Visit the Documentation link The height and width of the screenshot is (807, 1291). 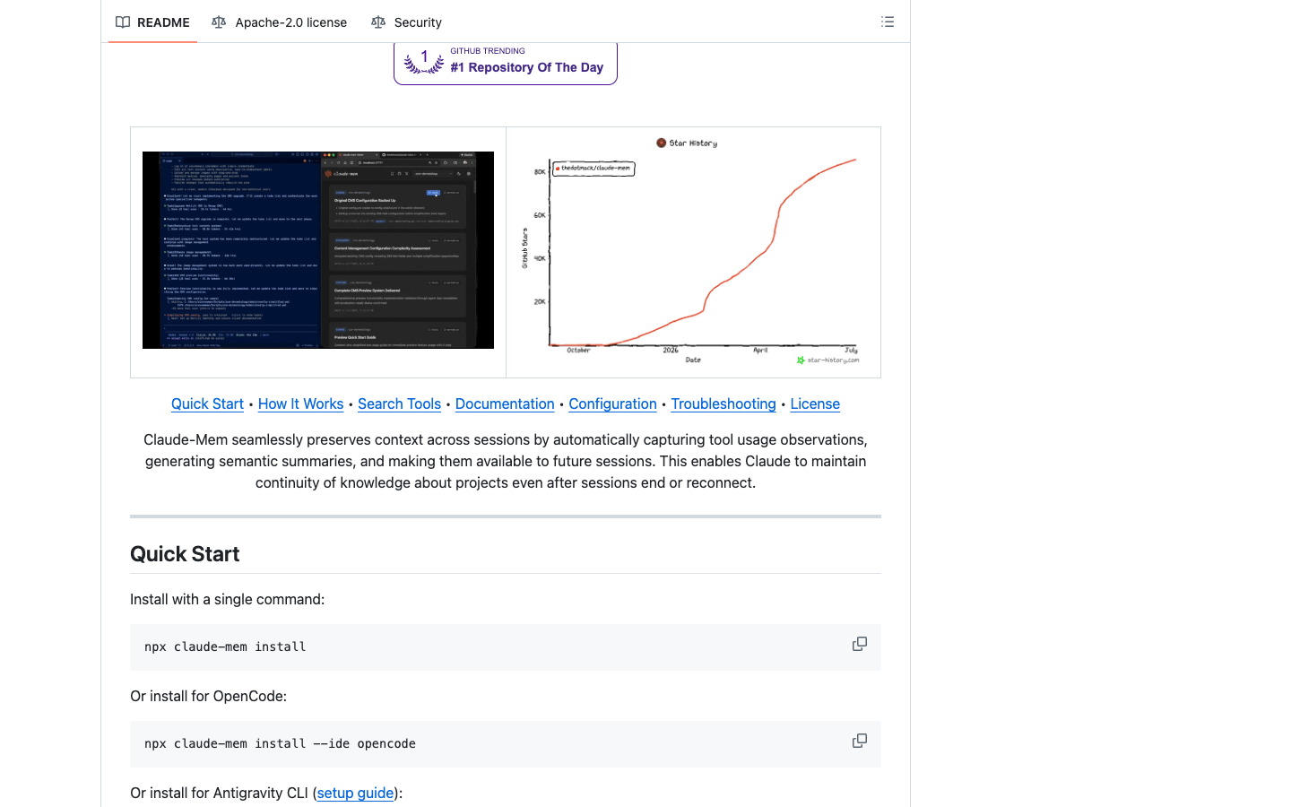[x=505, y=403]
